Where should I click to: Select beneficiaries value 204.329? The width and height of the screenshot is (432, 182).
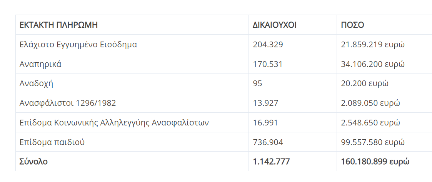[268, 45]
